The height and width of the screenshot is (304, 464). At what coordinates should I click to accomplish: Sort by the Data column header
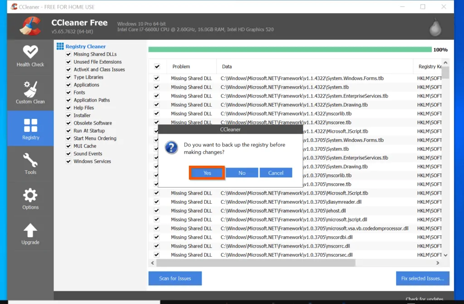point(227,66)
